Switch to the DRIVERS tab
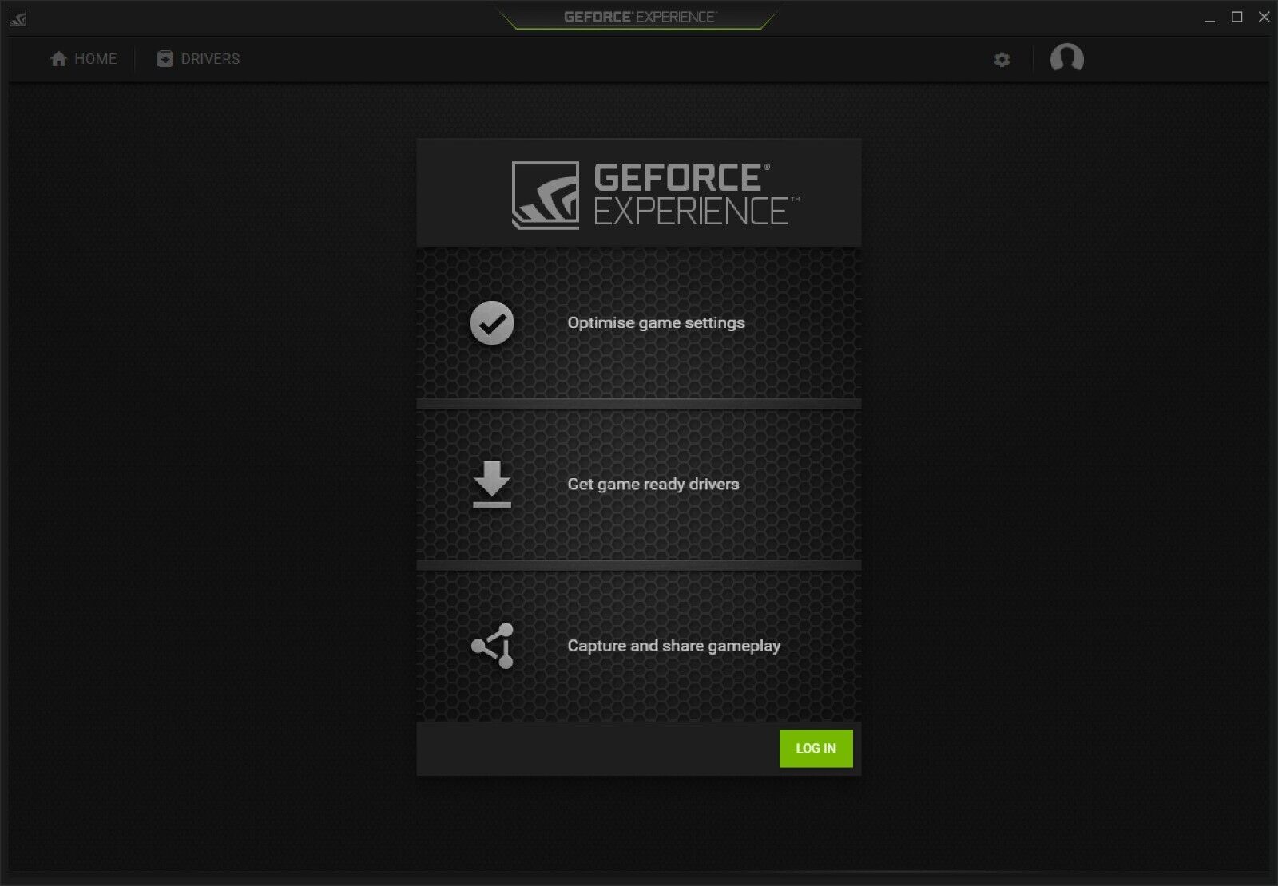The width and height of the screenshot is (1278, 886). [x=198, y=59]
